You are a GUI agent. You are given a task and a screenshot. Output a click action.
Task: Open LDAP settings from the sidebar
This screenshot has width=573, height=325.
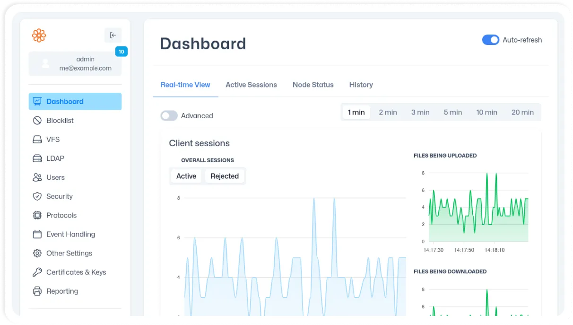(x=55, y=158)
